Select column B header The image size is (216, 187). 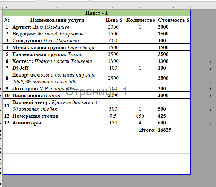point(57,7)
